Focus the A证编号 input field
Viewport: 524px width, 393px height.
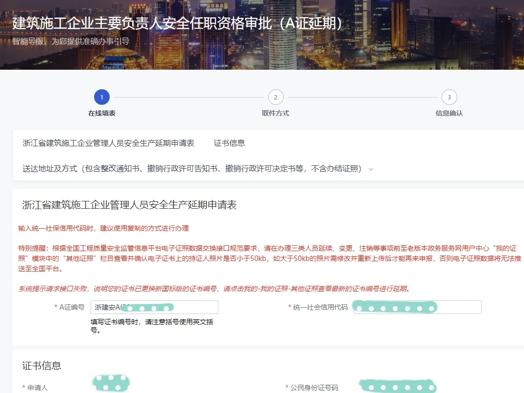pyautogui.click(x=155, y=307)
